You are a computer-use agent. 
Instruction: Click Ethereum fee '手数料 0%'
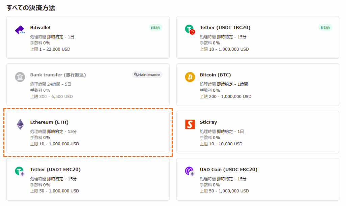pos(40,138)
